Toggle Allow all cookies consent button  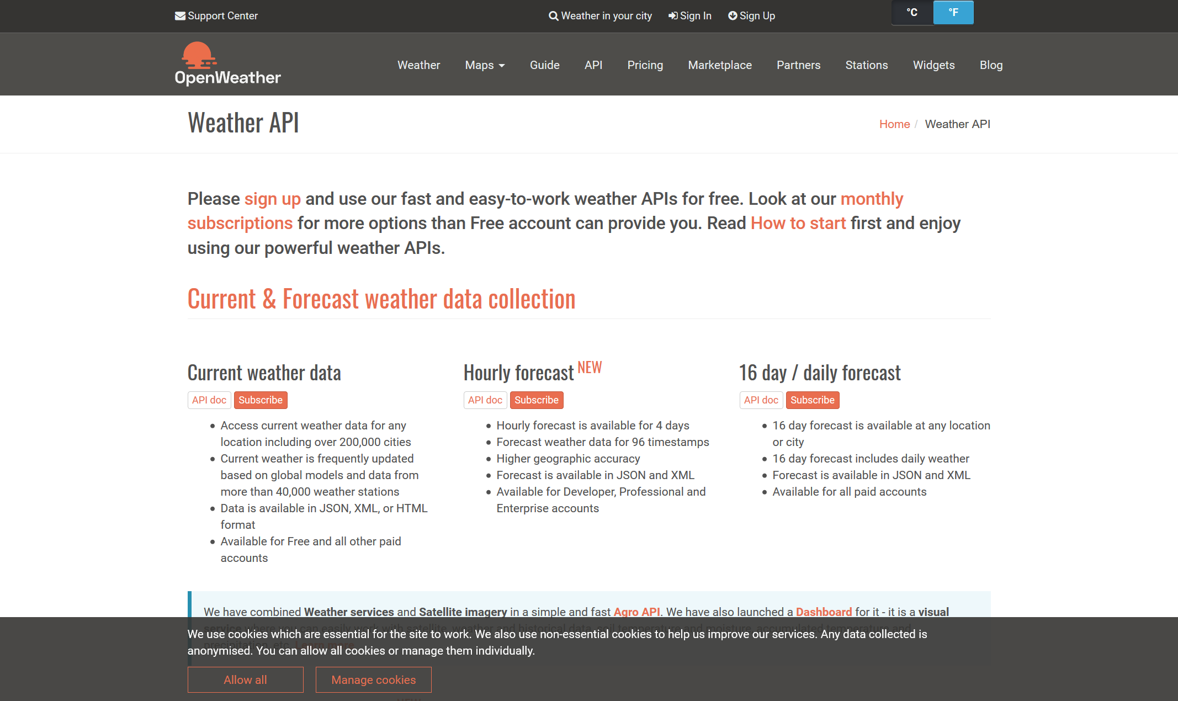click(x=245, y=680)
